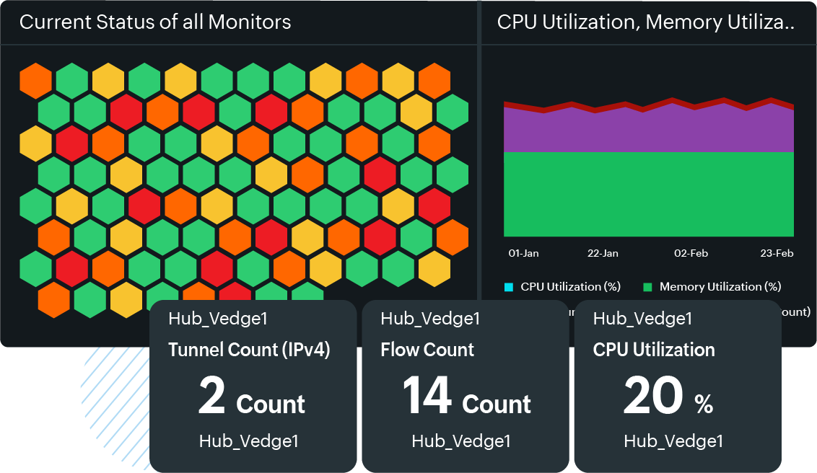The width and height of the screenshot is (817, 473).
Task: Expand the truncated CPU Utilization widget title
Action: pos(645,22)
